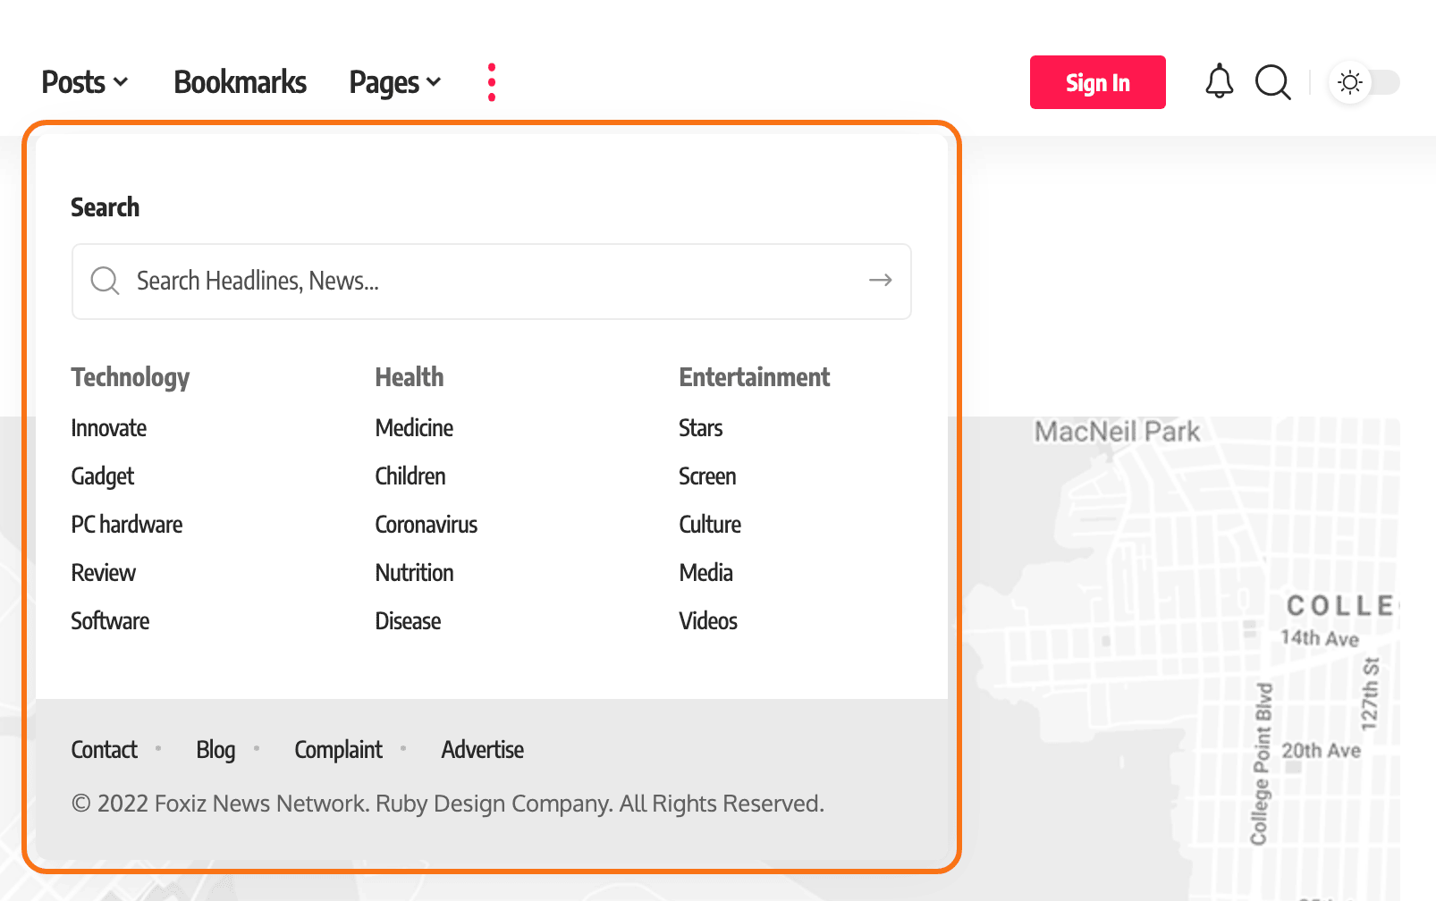Click the header search magnifier icon
The height and width of the screenshot is (901, 1436).
[x=1273, y=82]
